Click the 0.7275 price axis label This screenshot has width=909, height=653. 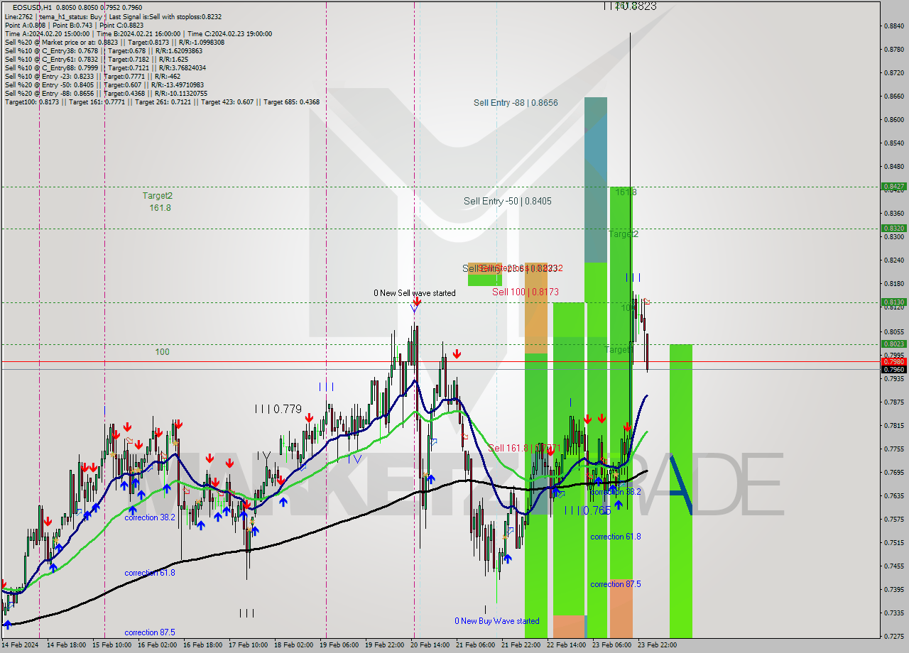coord(893,635)
